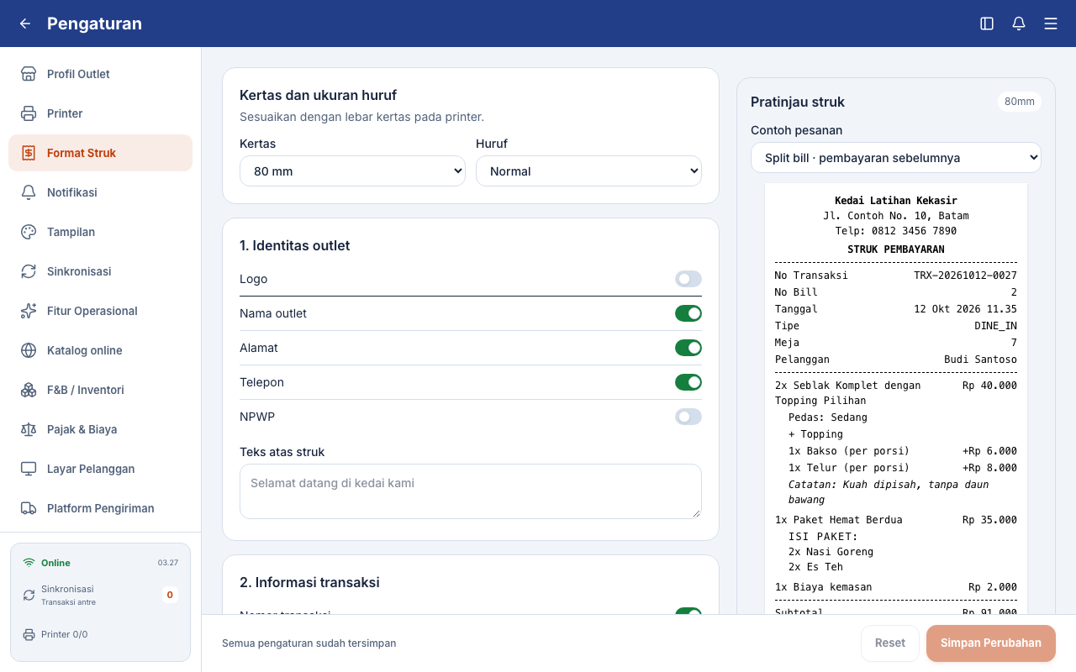Click the Printer icon in sidebar
This screenshot has width=1076, height=672.
click(29, 113)
